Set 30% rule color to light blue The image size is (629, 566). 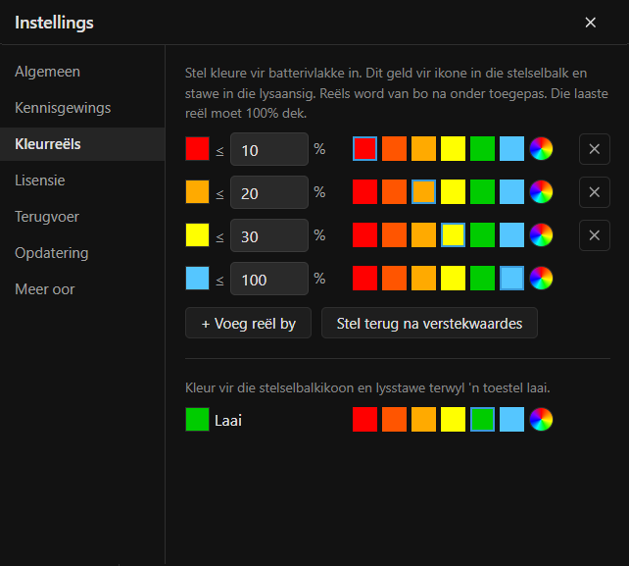coord(511,235)
